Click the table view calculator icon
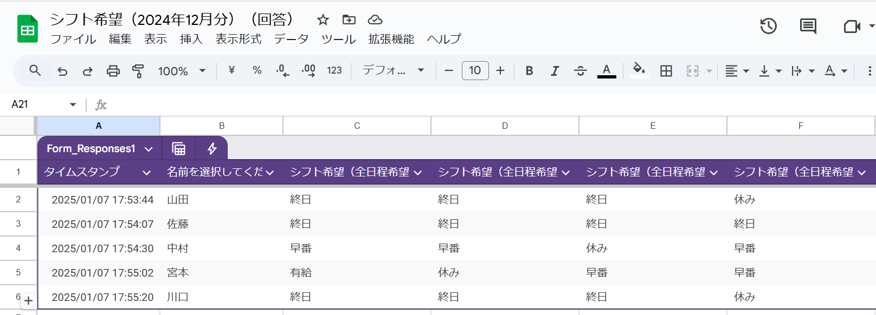This screenshot has width=876, height=315. [178, 148]
